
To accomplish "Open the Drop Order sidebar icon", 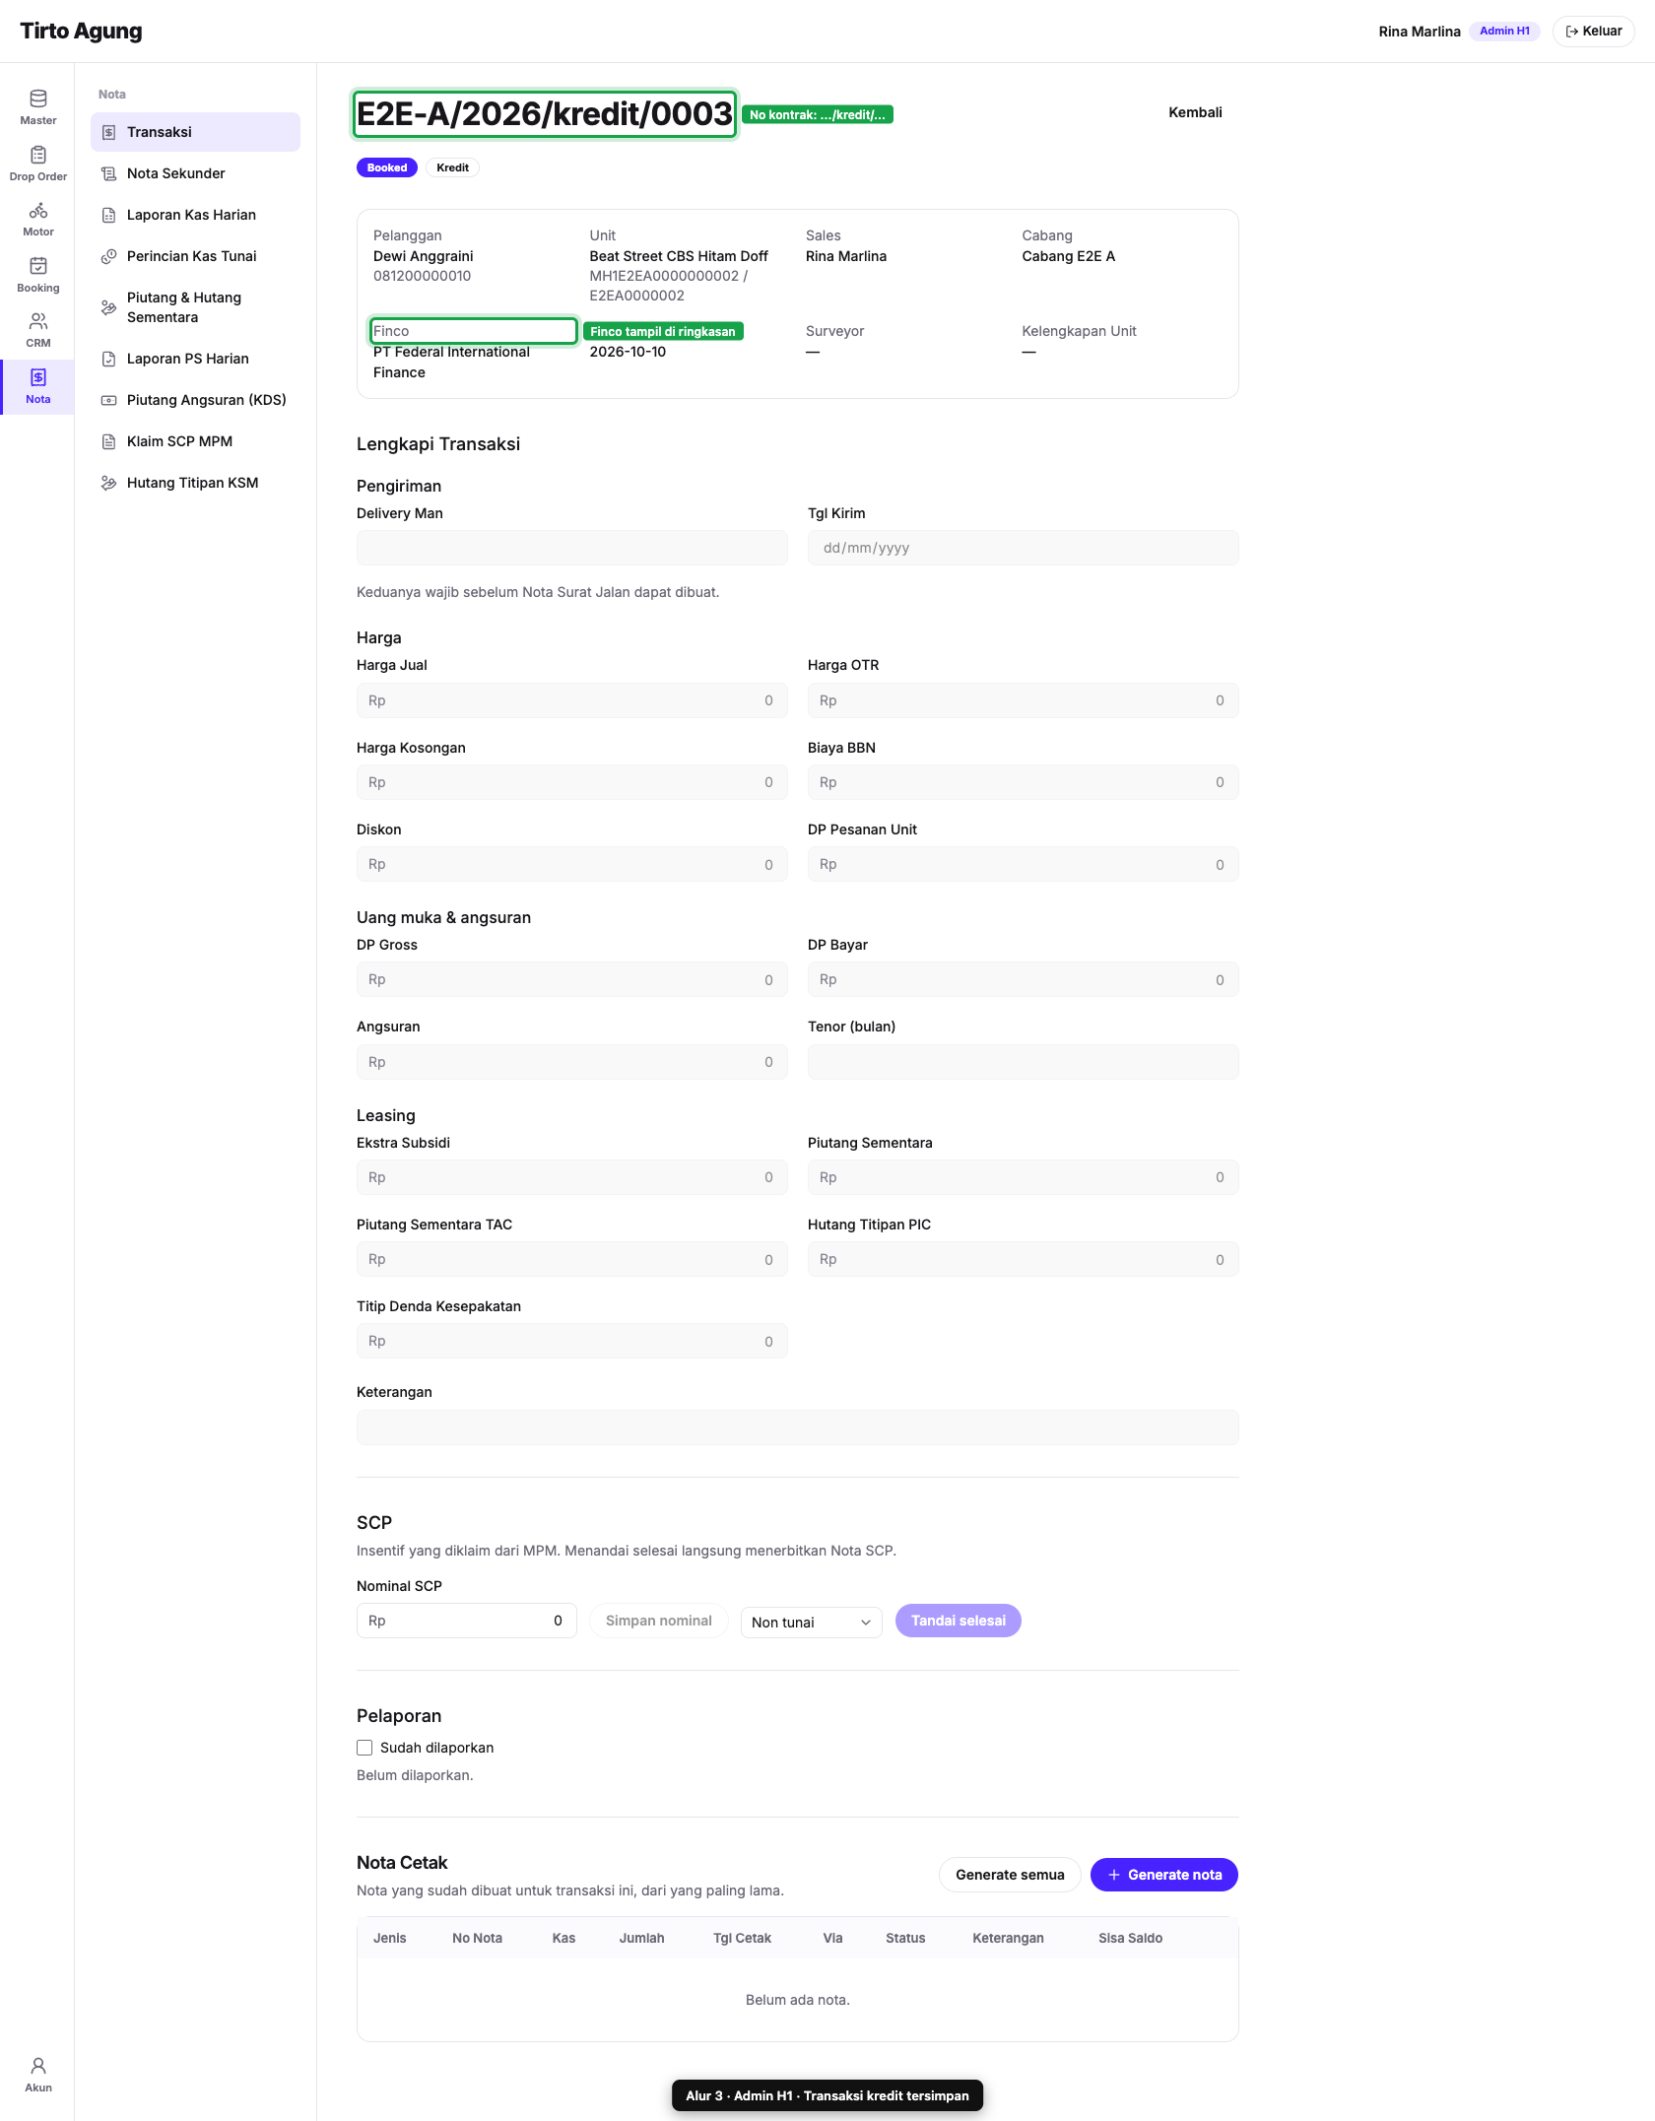I will click(x=38, y=155).
